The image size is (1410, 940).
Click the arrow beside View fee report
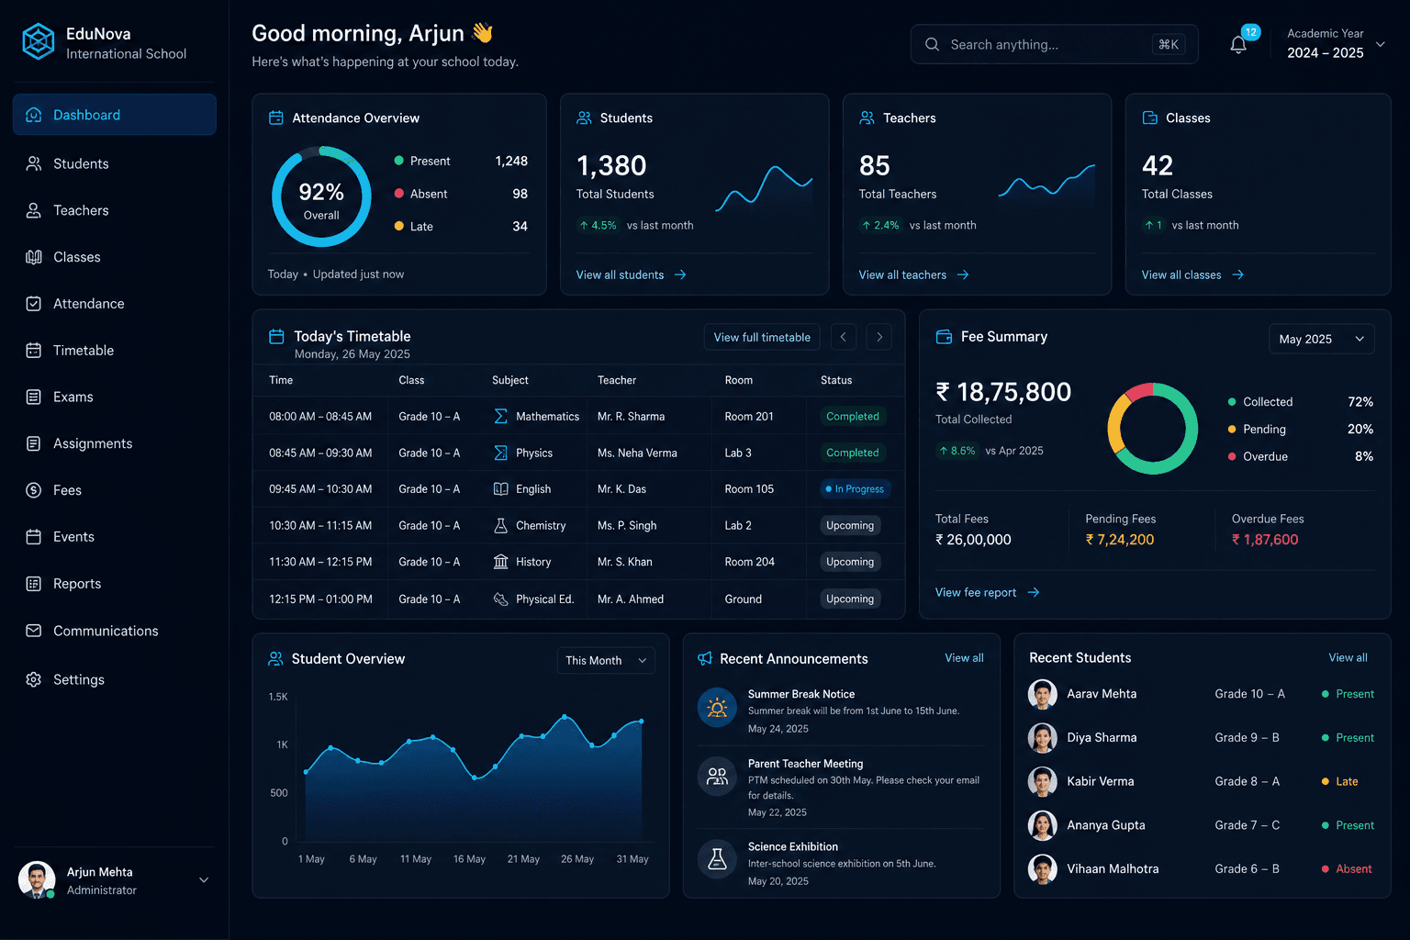[1034, 592]
